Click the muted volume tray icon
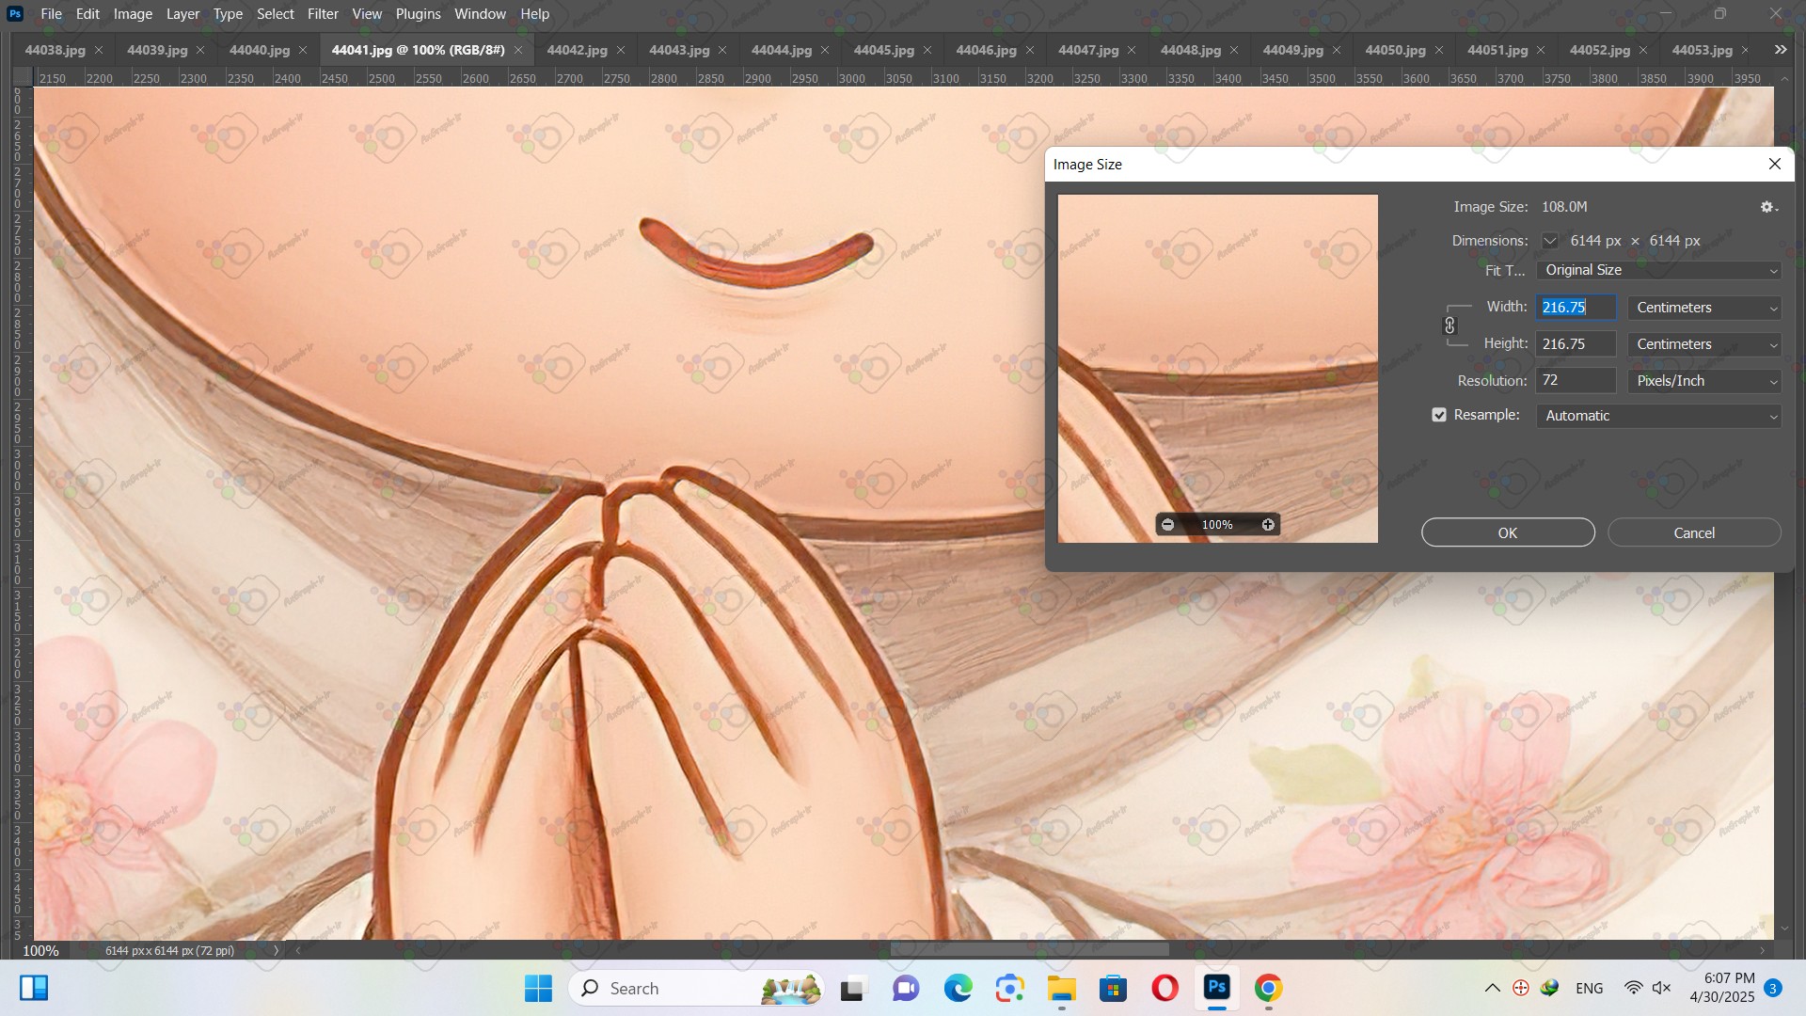The image size is (1806, 1016). click(1662, 988)
